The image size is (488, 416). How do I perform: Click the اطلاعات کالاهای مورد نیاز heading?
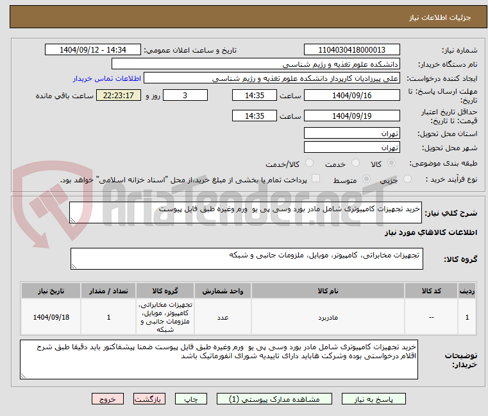[x=431, y=232]
